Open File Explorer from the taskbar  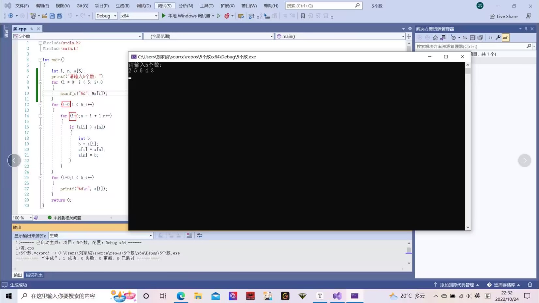(198, 296)
